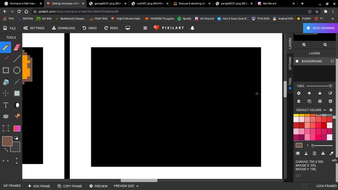Click Copy Frame button
338x190 pixels.
pyautogui.click(x=70, y=186)
